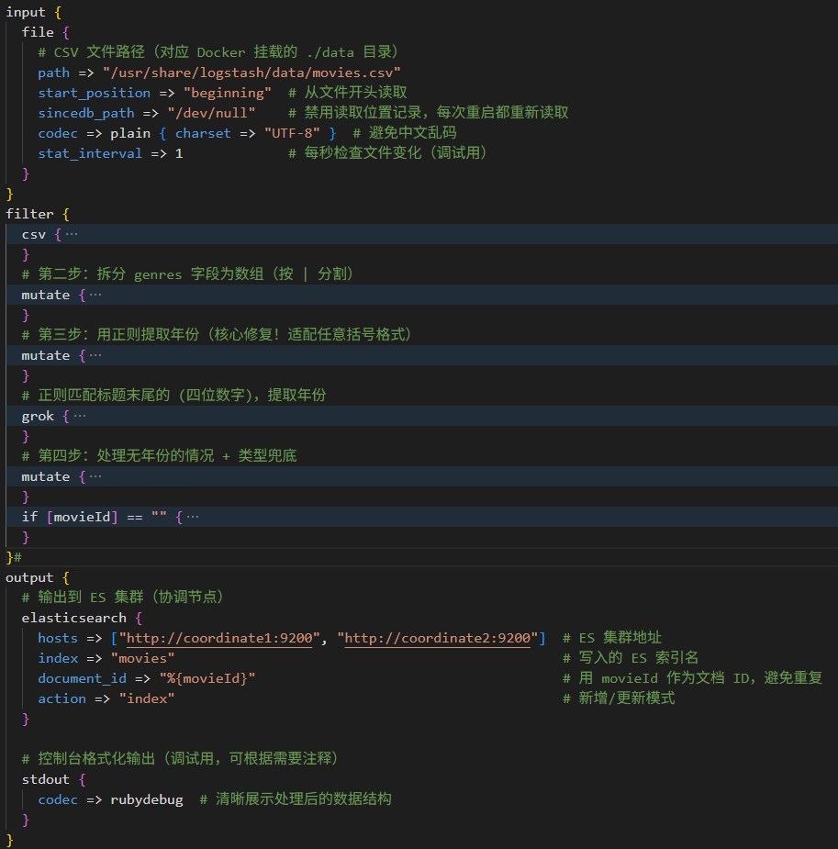Click comment '# 避免中文乱码'

[x=405, y=133]
